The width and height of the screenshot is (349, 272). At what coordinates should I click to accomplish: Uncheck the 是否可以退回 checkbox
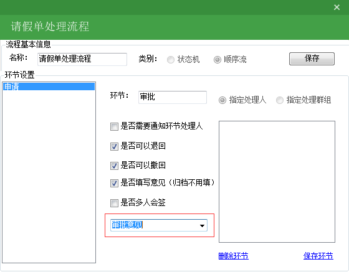114,146
